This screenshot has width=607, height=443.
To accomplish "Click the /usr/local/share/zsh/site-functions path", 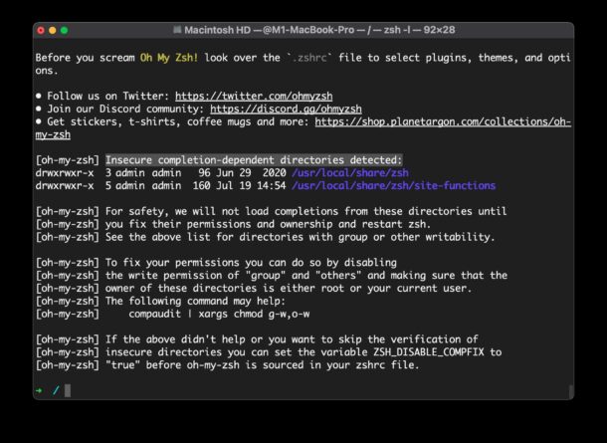I will (394, 186).
